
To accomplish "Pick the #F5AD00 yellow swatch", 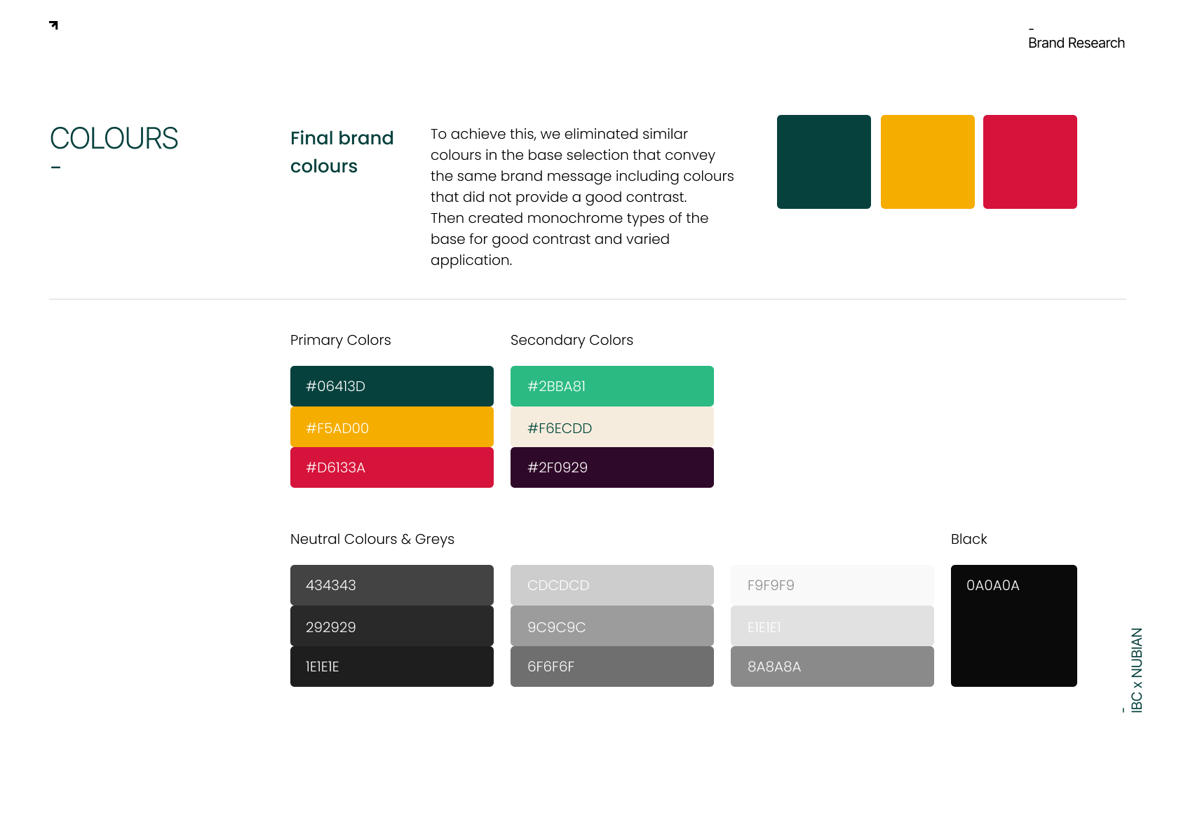I will tap(391, 428).
